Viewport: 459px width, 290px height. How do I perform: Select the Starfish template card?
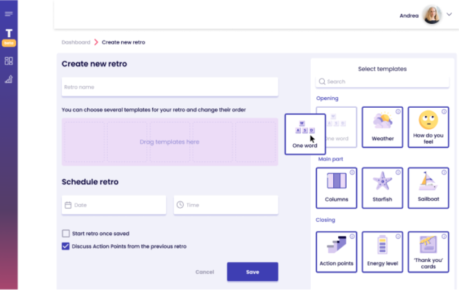382,188
